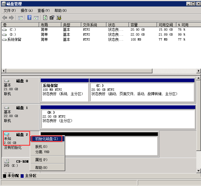Sort by the % 可用 column header
This screenshot has width=201, height=186.
click(189, 25)
